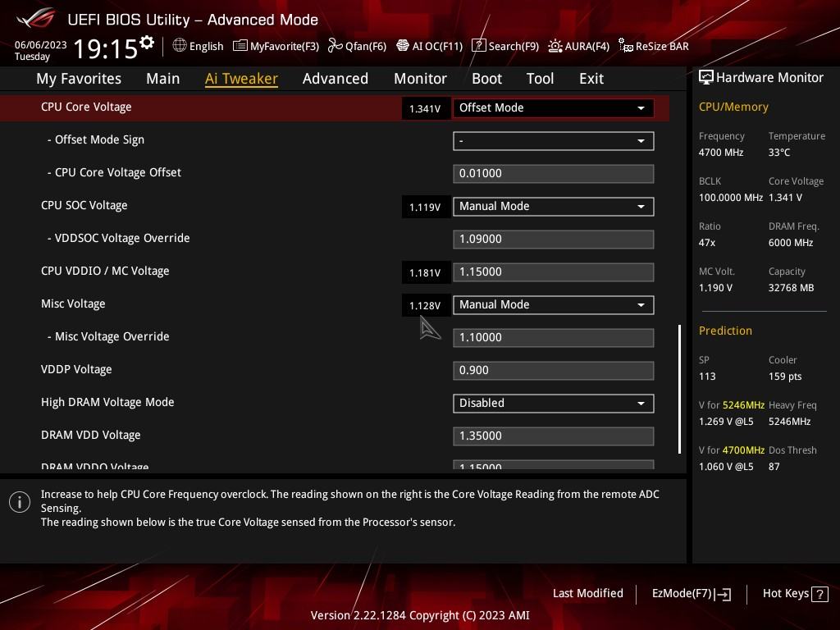Screen dimensions: 840x630
Task: Select High DRAM Voltage Mode label
Action: (x=107, y=402)
